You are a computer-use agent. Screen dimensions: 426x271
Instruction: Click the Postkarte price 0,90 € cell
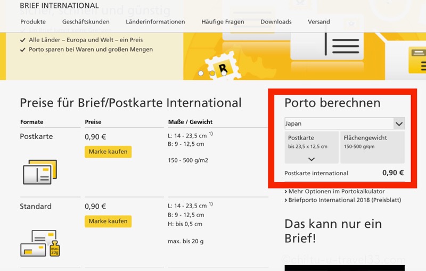[95, 137]
